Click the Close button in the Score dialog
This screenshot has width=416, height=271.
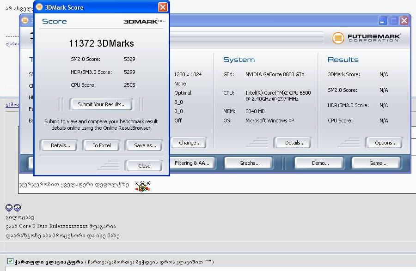click(144, 166)
